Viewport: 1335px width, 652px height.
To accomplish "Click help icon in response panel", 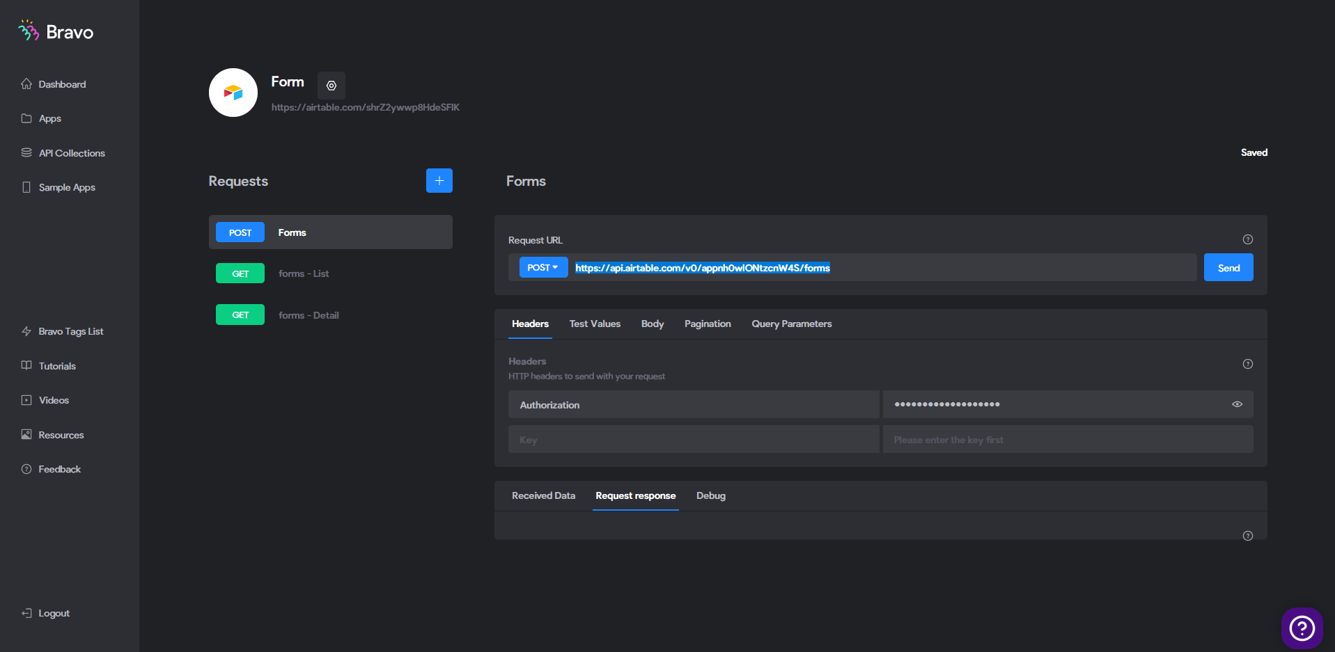I will [x=1248, y=536].
